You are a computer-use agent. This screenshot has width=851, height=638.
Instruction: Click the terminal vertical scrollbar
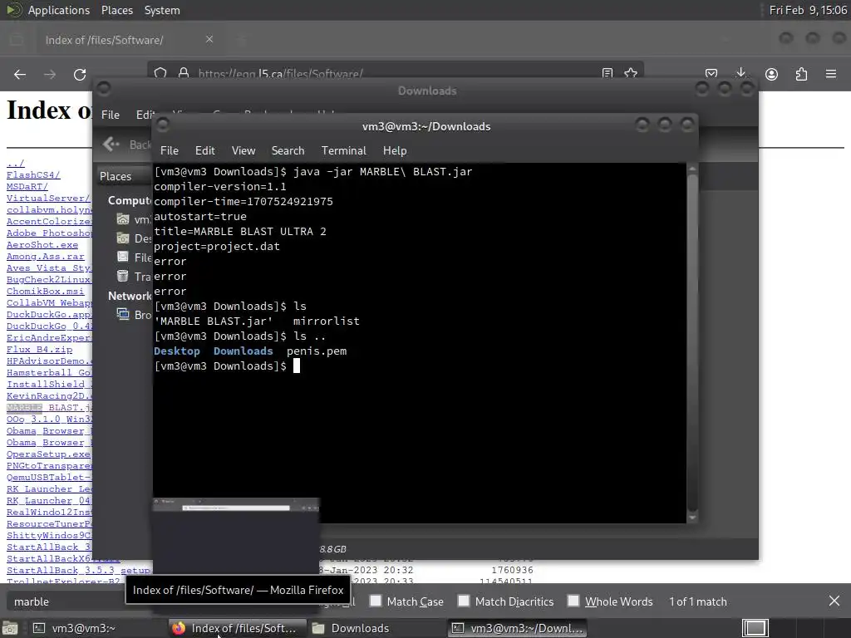point(692,342)
